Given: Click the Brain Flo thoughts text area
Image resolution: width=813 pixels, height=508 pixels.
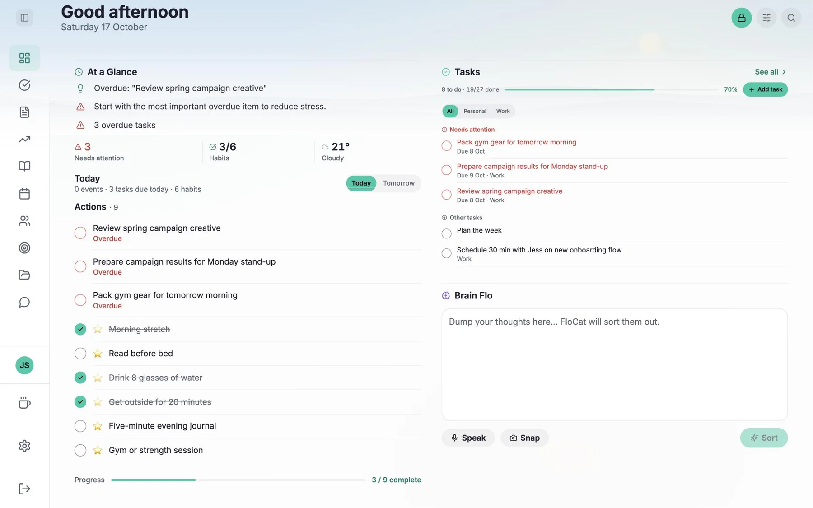Looking at the screenshot, I should click(x=614, y=364).
